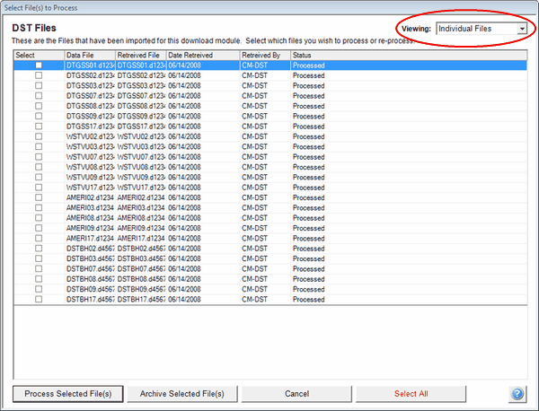Check the box for DTGSS02 row
Image resolution: width=539 pixels, height=411 pixels.
39,75
